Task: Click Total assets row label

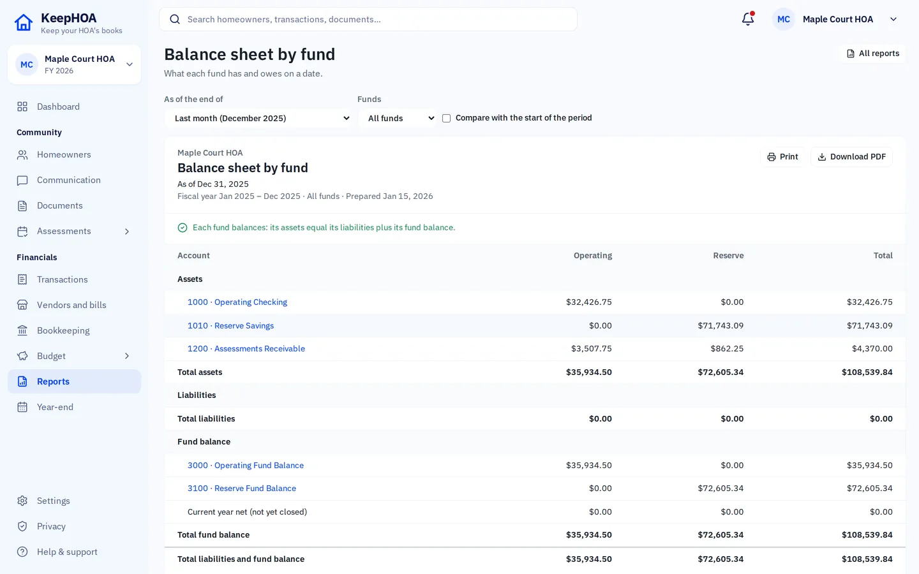Action: click(200, 372)
